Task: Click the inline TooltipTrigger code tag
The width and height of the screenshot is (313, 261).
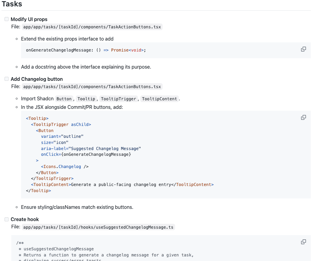Action: 119,99
